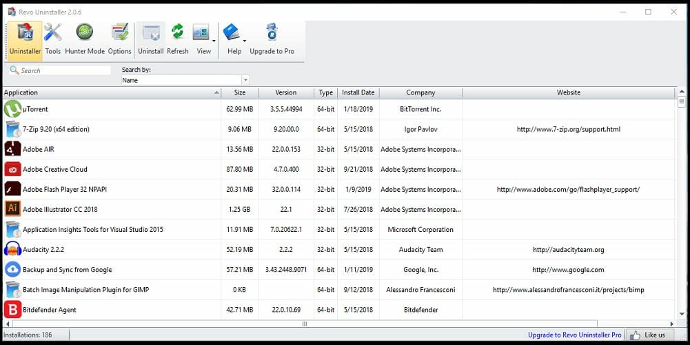Click the 62.99 MB size cell
The width and height of the screenshot is (690, 345).
pyautogui.click(x=240, y=109)
